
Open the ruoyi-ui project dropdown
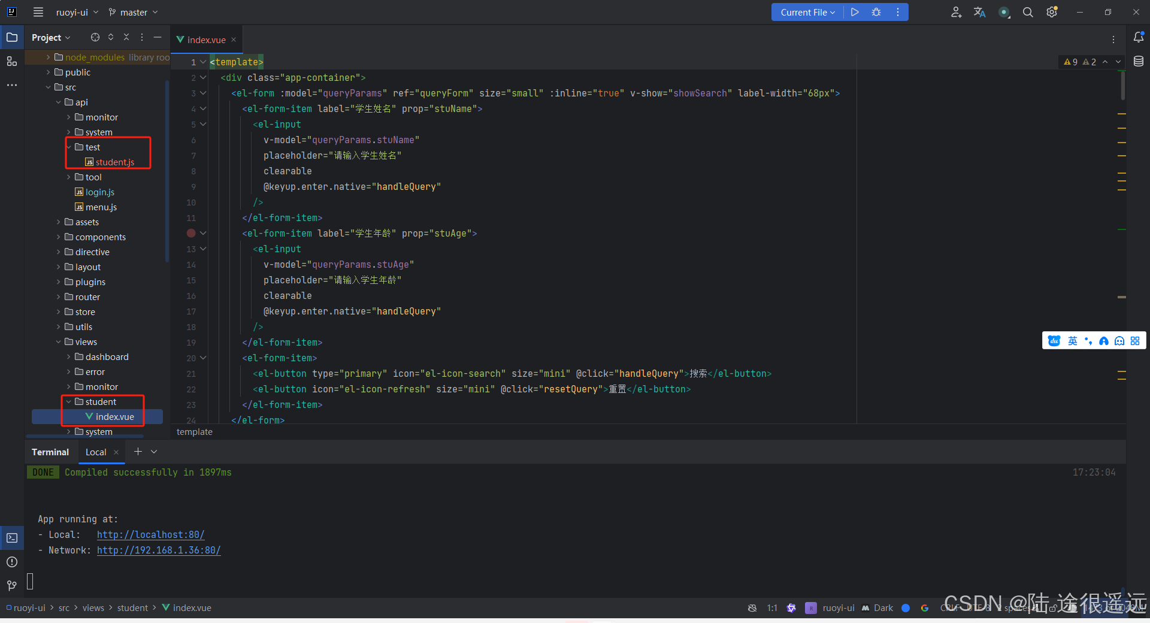[77, 12]
